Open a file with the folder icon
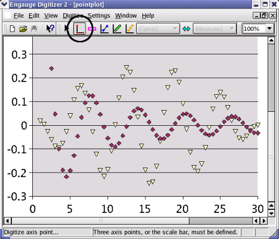Screen dimensions: 279x239 click(x=23, y=28)
